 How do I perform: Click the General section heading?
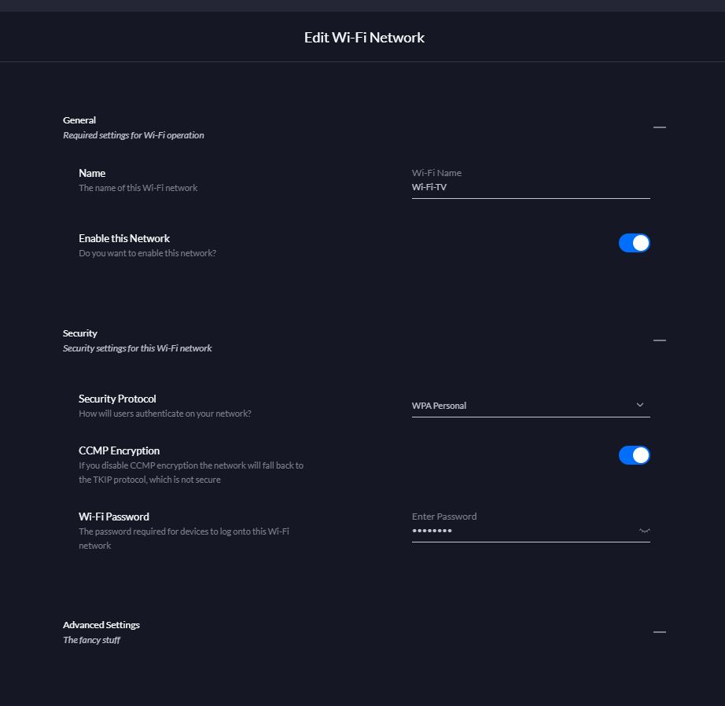click(79, 120)
